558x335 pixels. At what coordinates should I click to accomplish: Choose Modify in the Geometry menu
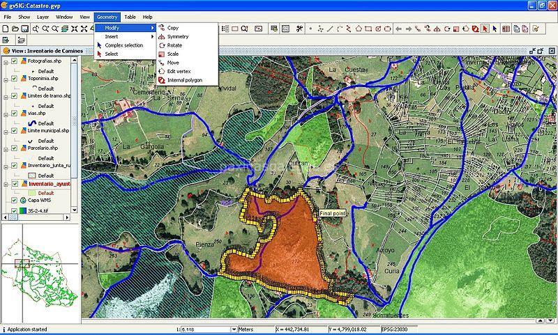(126, 28)
